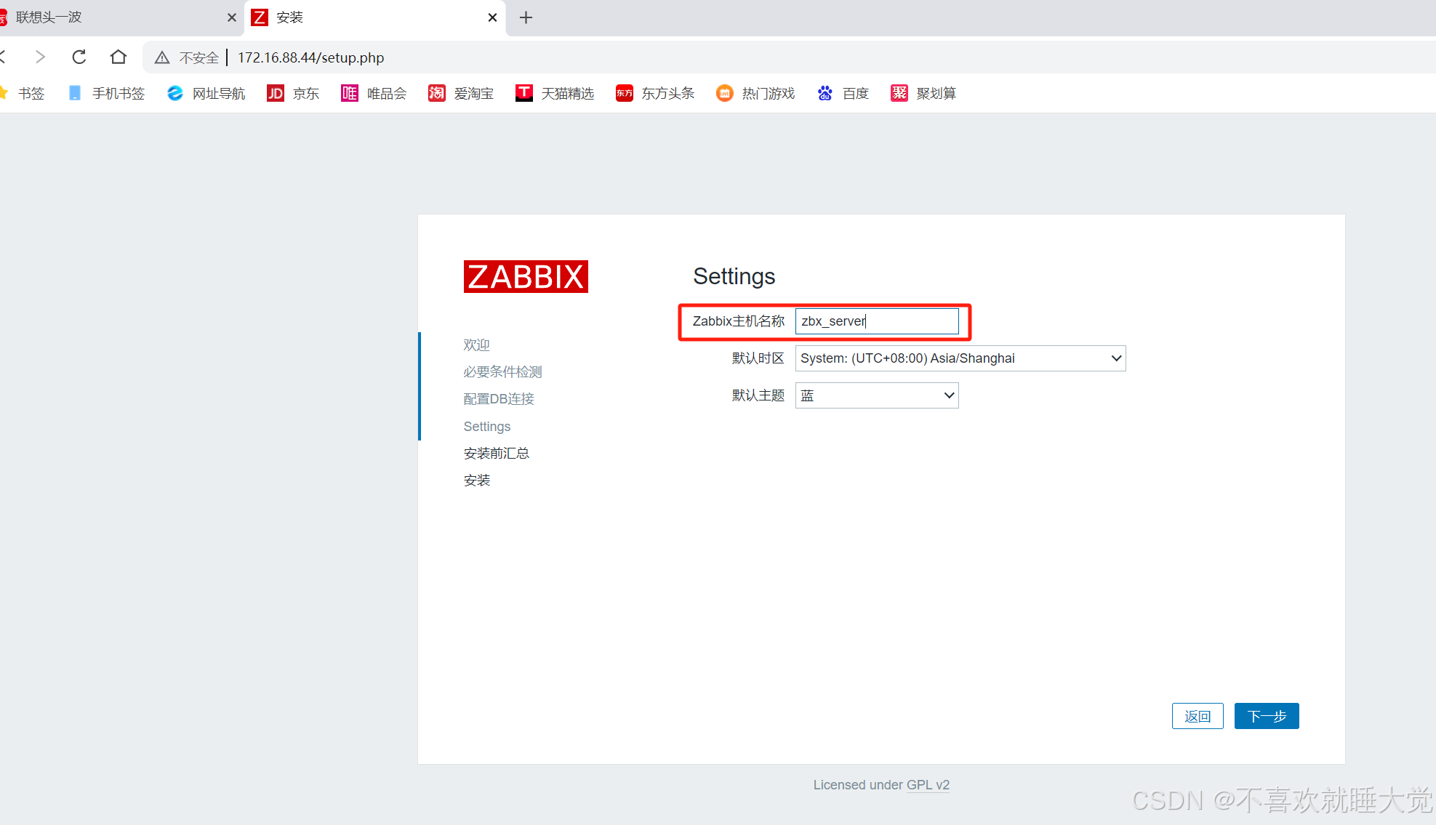
Task: Click the 默认主题 label
Action: [758, 395]
